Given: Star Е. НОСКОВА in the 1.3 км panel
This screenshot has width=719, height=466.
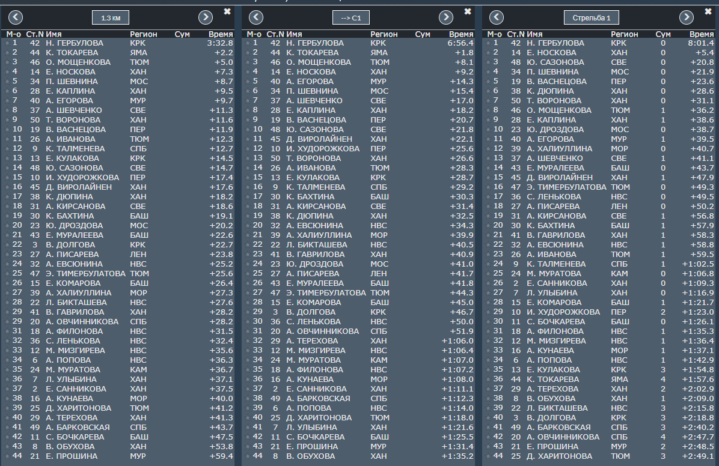Looking at the screenshot, I should [7, 72].
